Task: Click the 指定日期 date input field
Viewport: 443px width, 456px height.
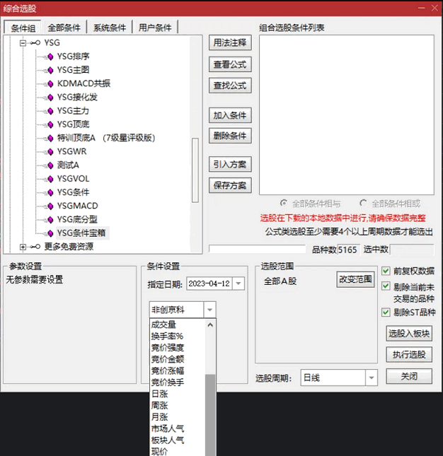Action: pos(209,283)
